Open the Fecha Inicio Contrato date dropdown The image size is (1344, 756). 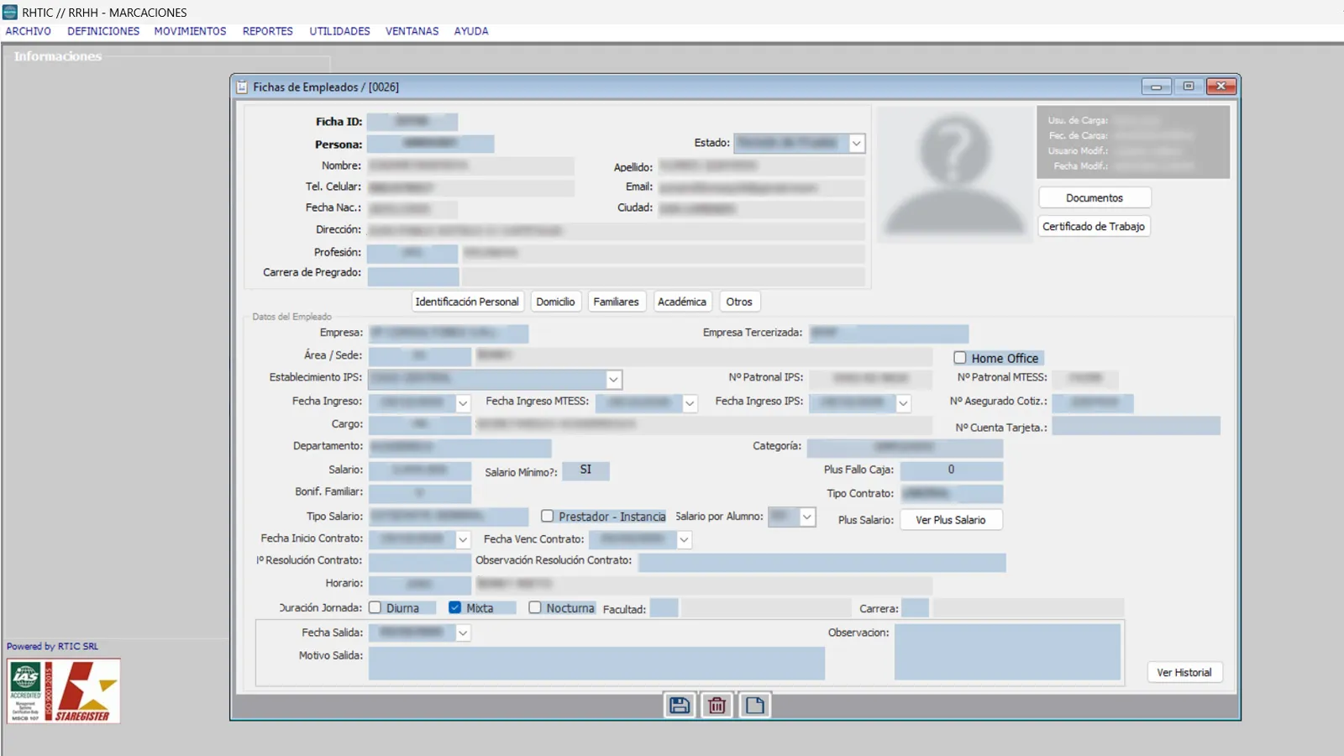pyautogui.click(x=463, y=539)
